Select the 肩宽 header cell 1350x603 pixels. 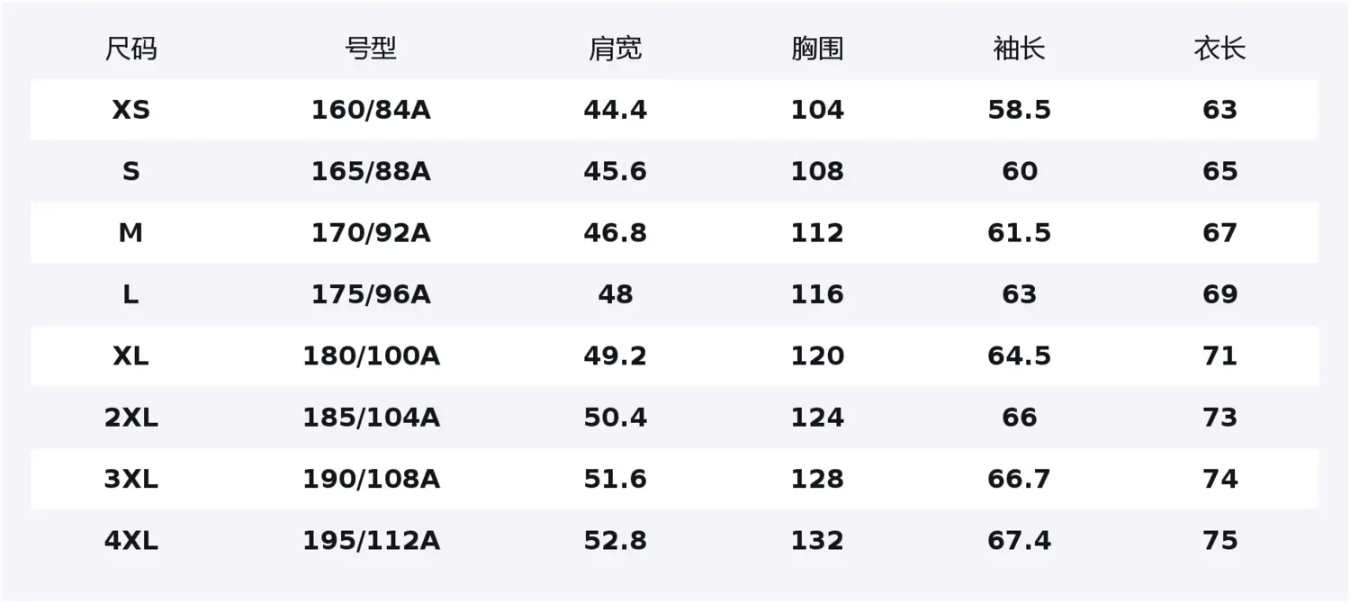(616, 49)
